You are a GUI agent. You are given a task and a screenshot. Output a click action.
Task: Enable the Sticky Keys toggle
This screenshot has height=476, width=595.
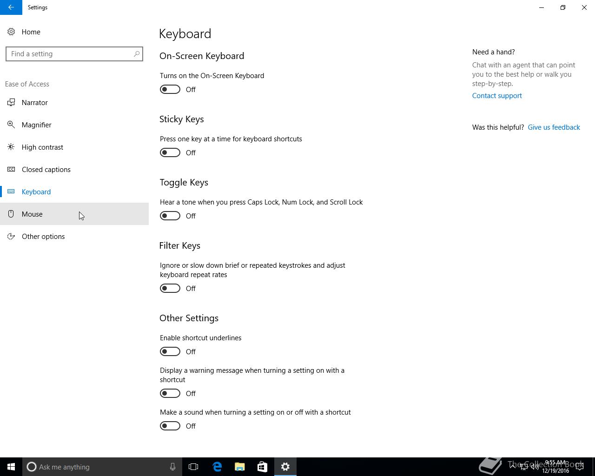170,152
